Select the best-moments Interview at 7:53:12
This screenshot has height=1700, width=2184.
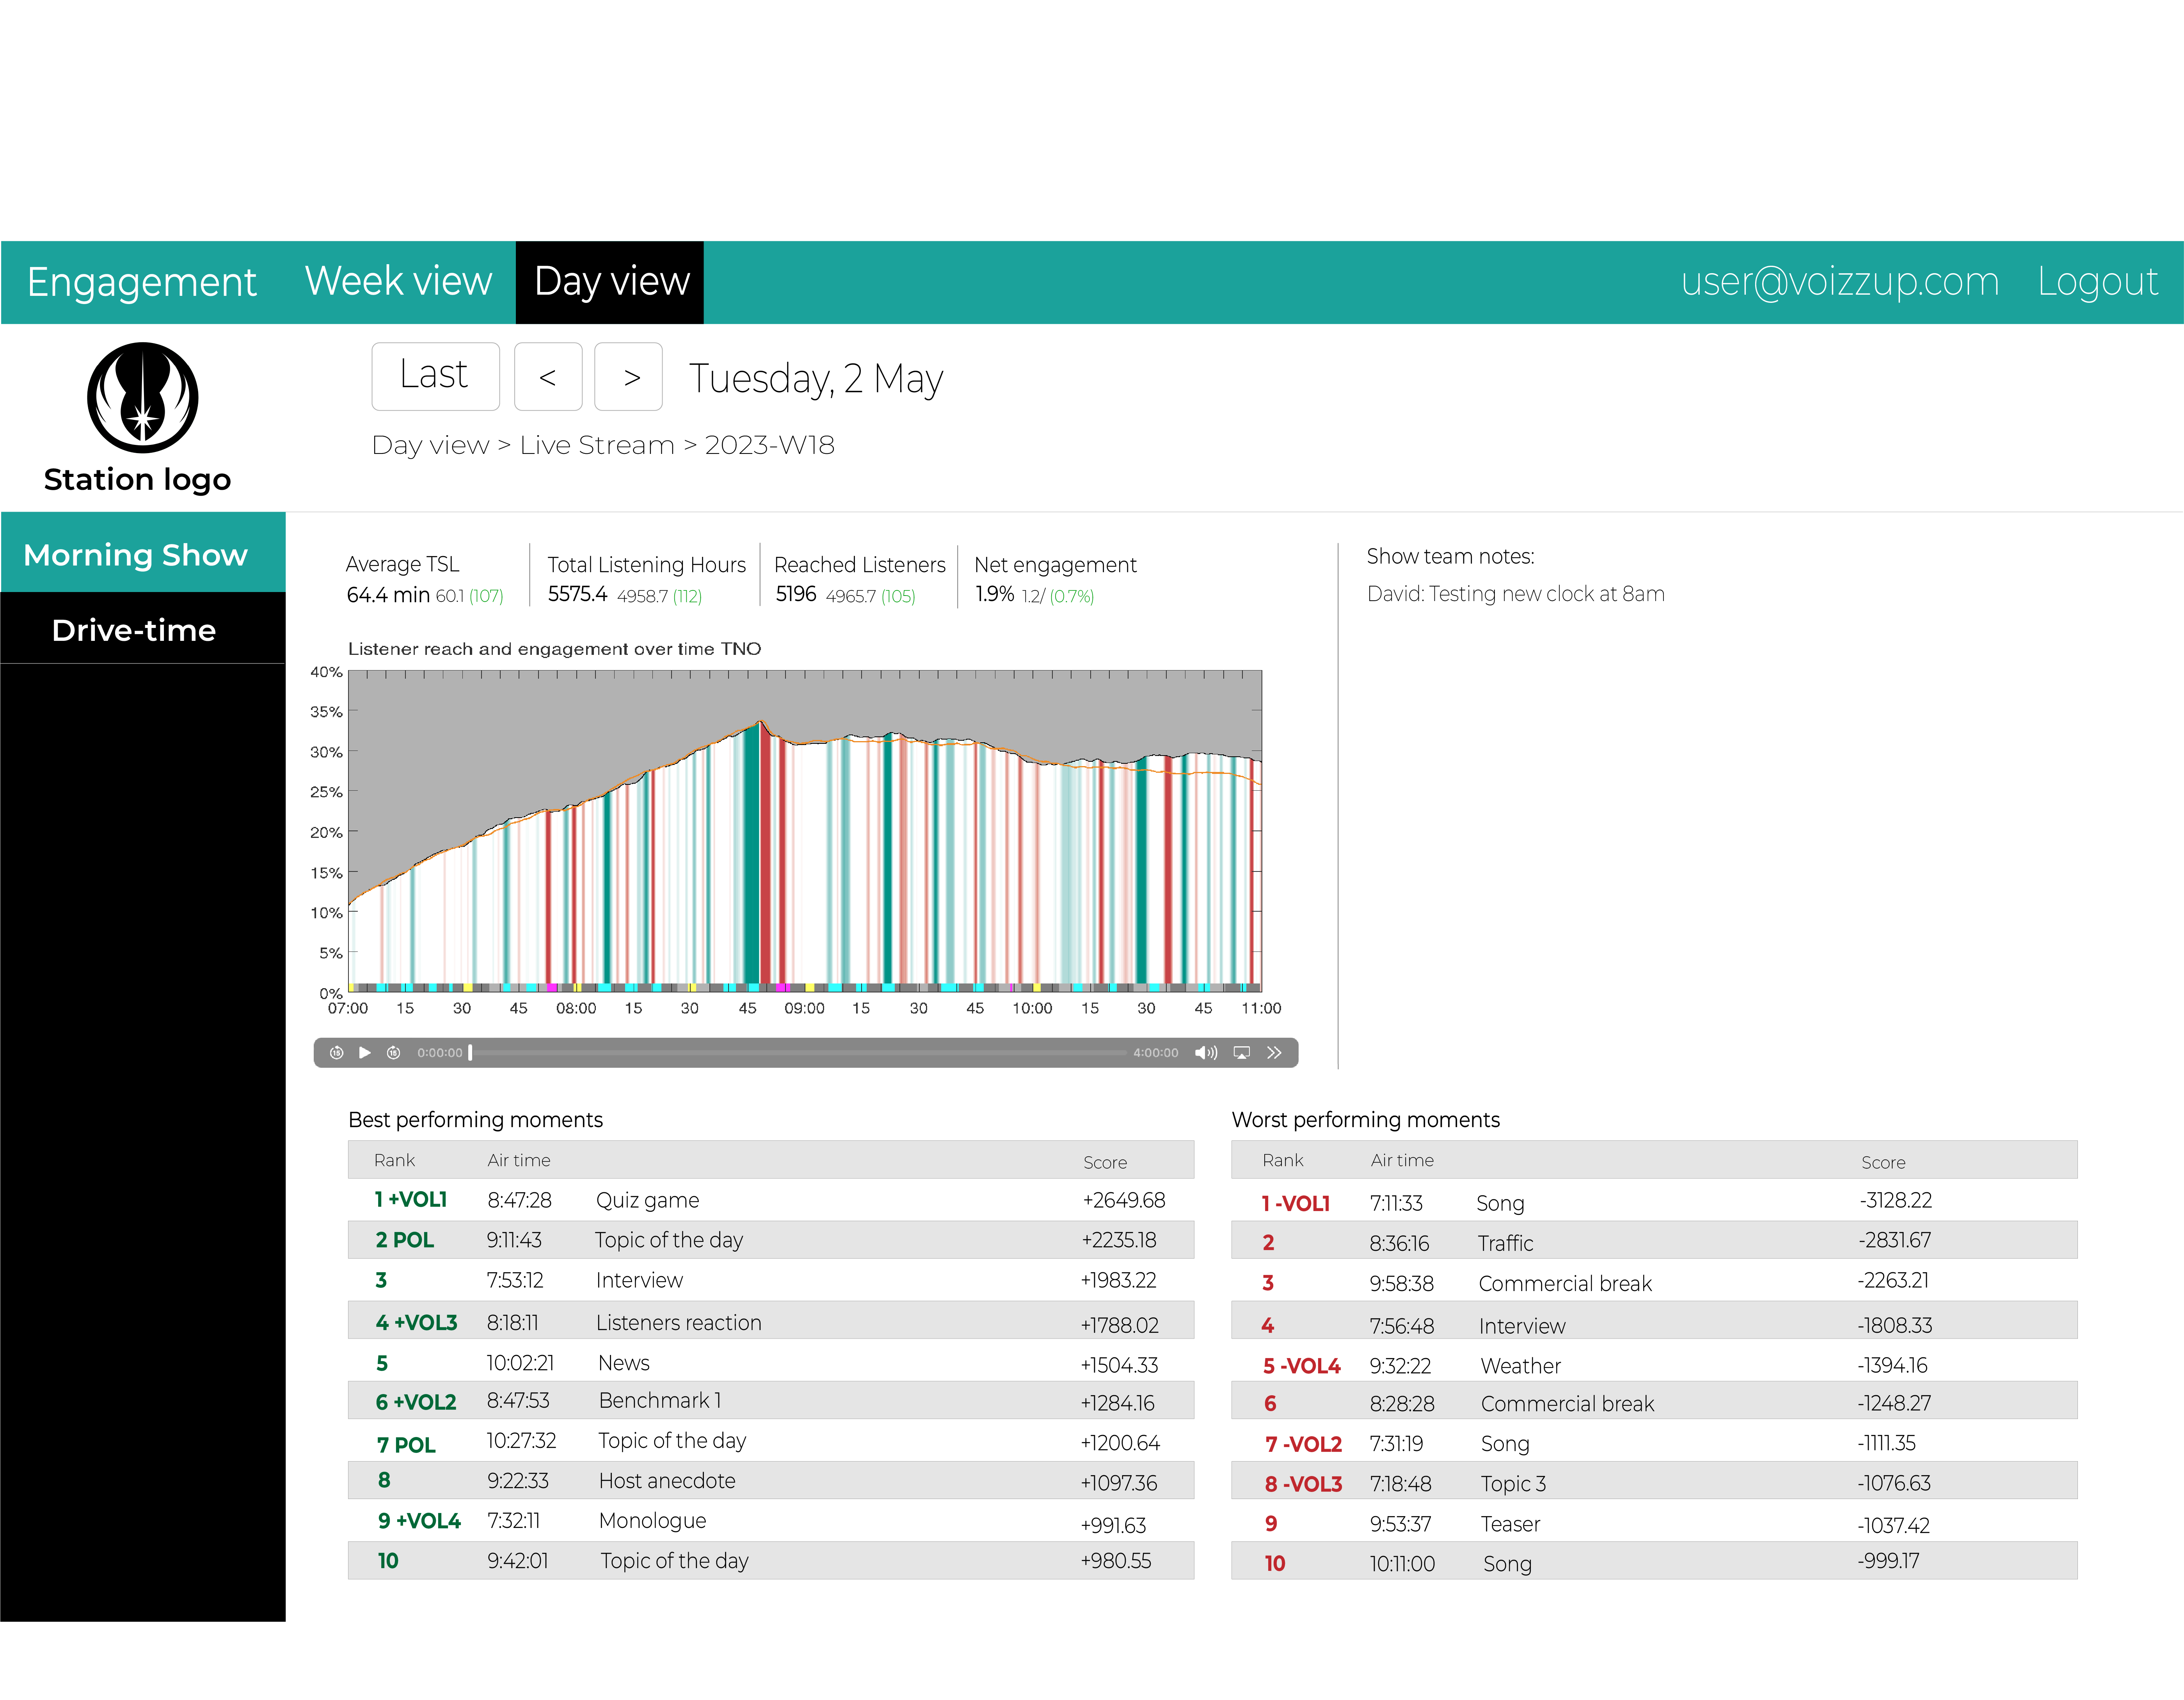click(x=771, y=1280)
